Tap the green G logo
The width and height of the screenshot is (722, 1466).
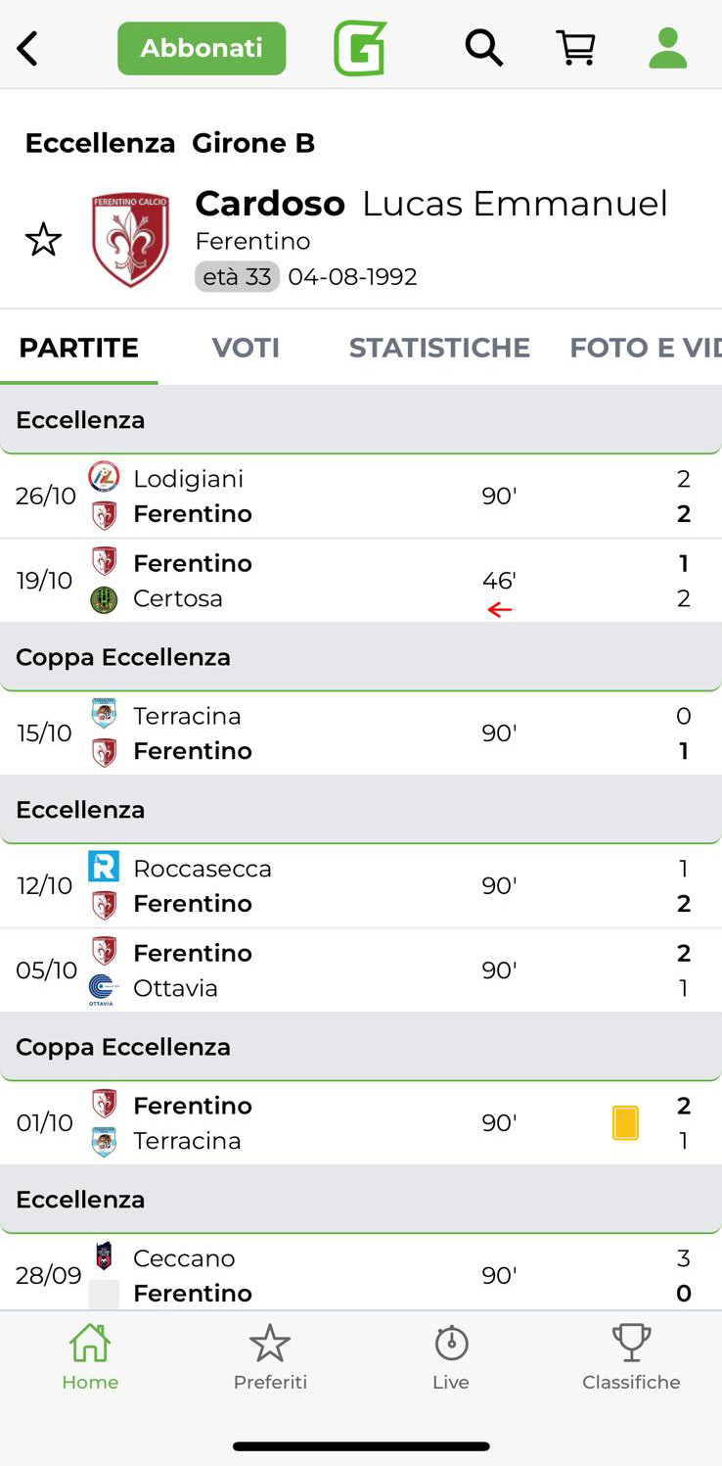[x=360, y=48]
